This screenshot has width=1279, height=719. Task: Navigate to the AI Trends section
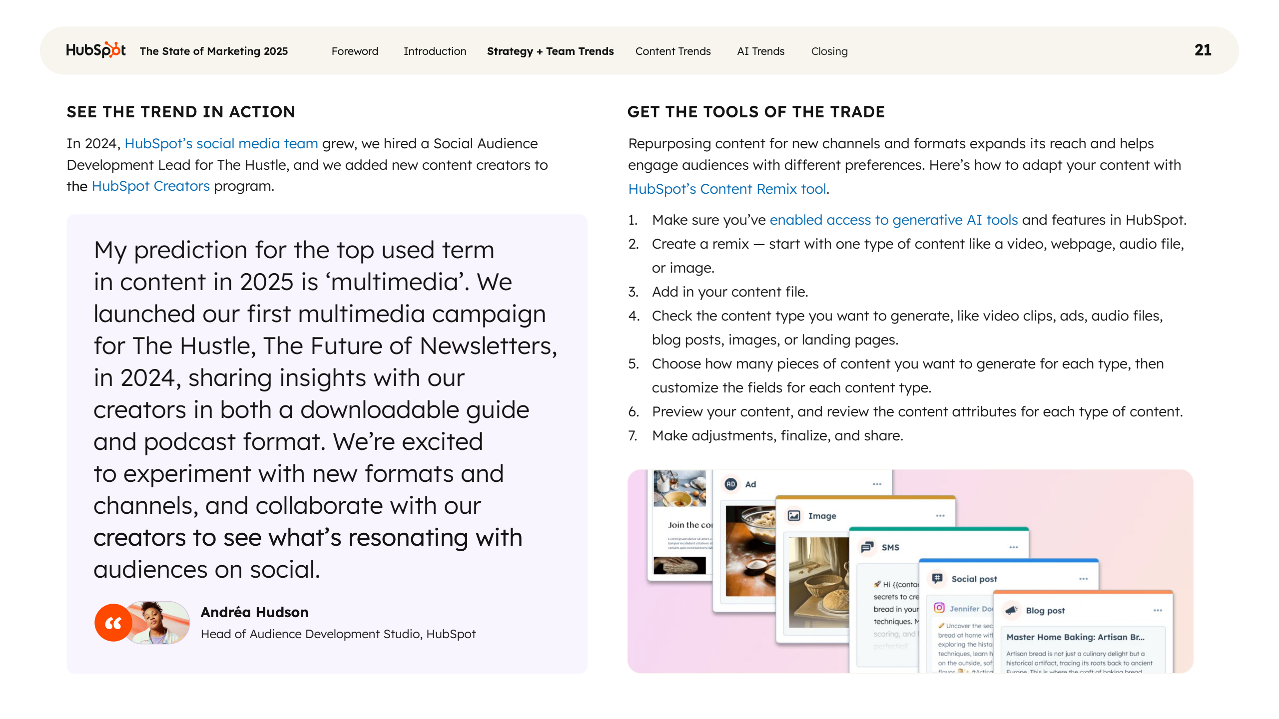pyautogui.click(x=760, y=51)
